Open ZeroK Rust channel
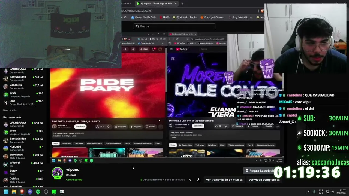This screenshot has width=349, height=196. click(23, 172)
